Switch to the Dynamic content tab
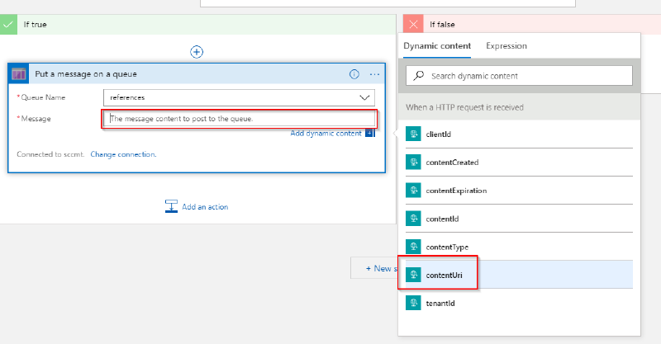661x344 pixels. [x=437, y=46]
